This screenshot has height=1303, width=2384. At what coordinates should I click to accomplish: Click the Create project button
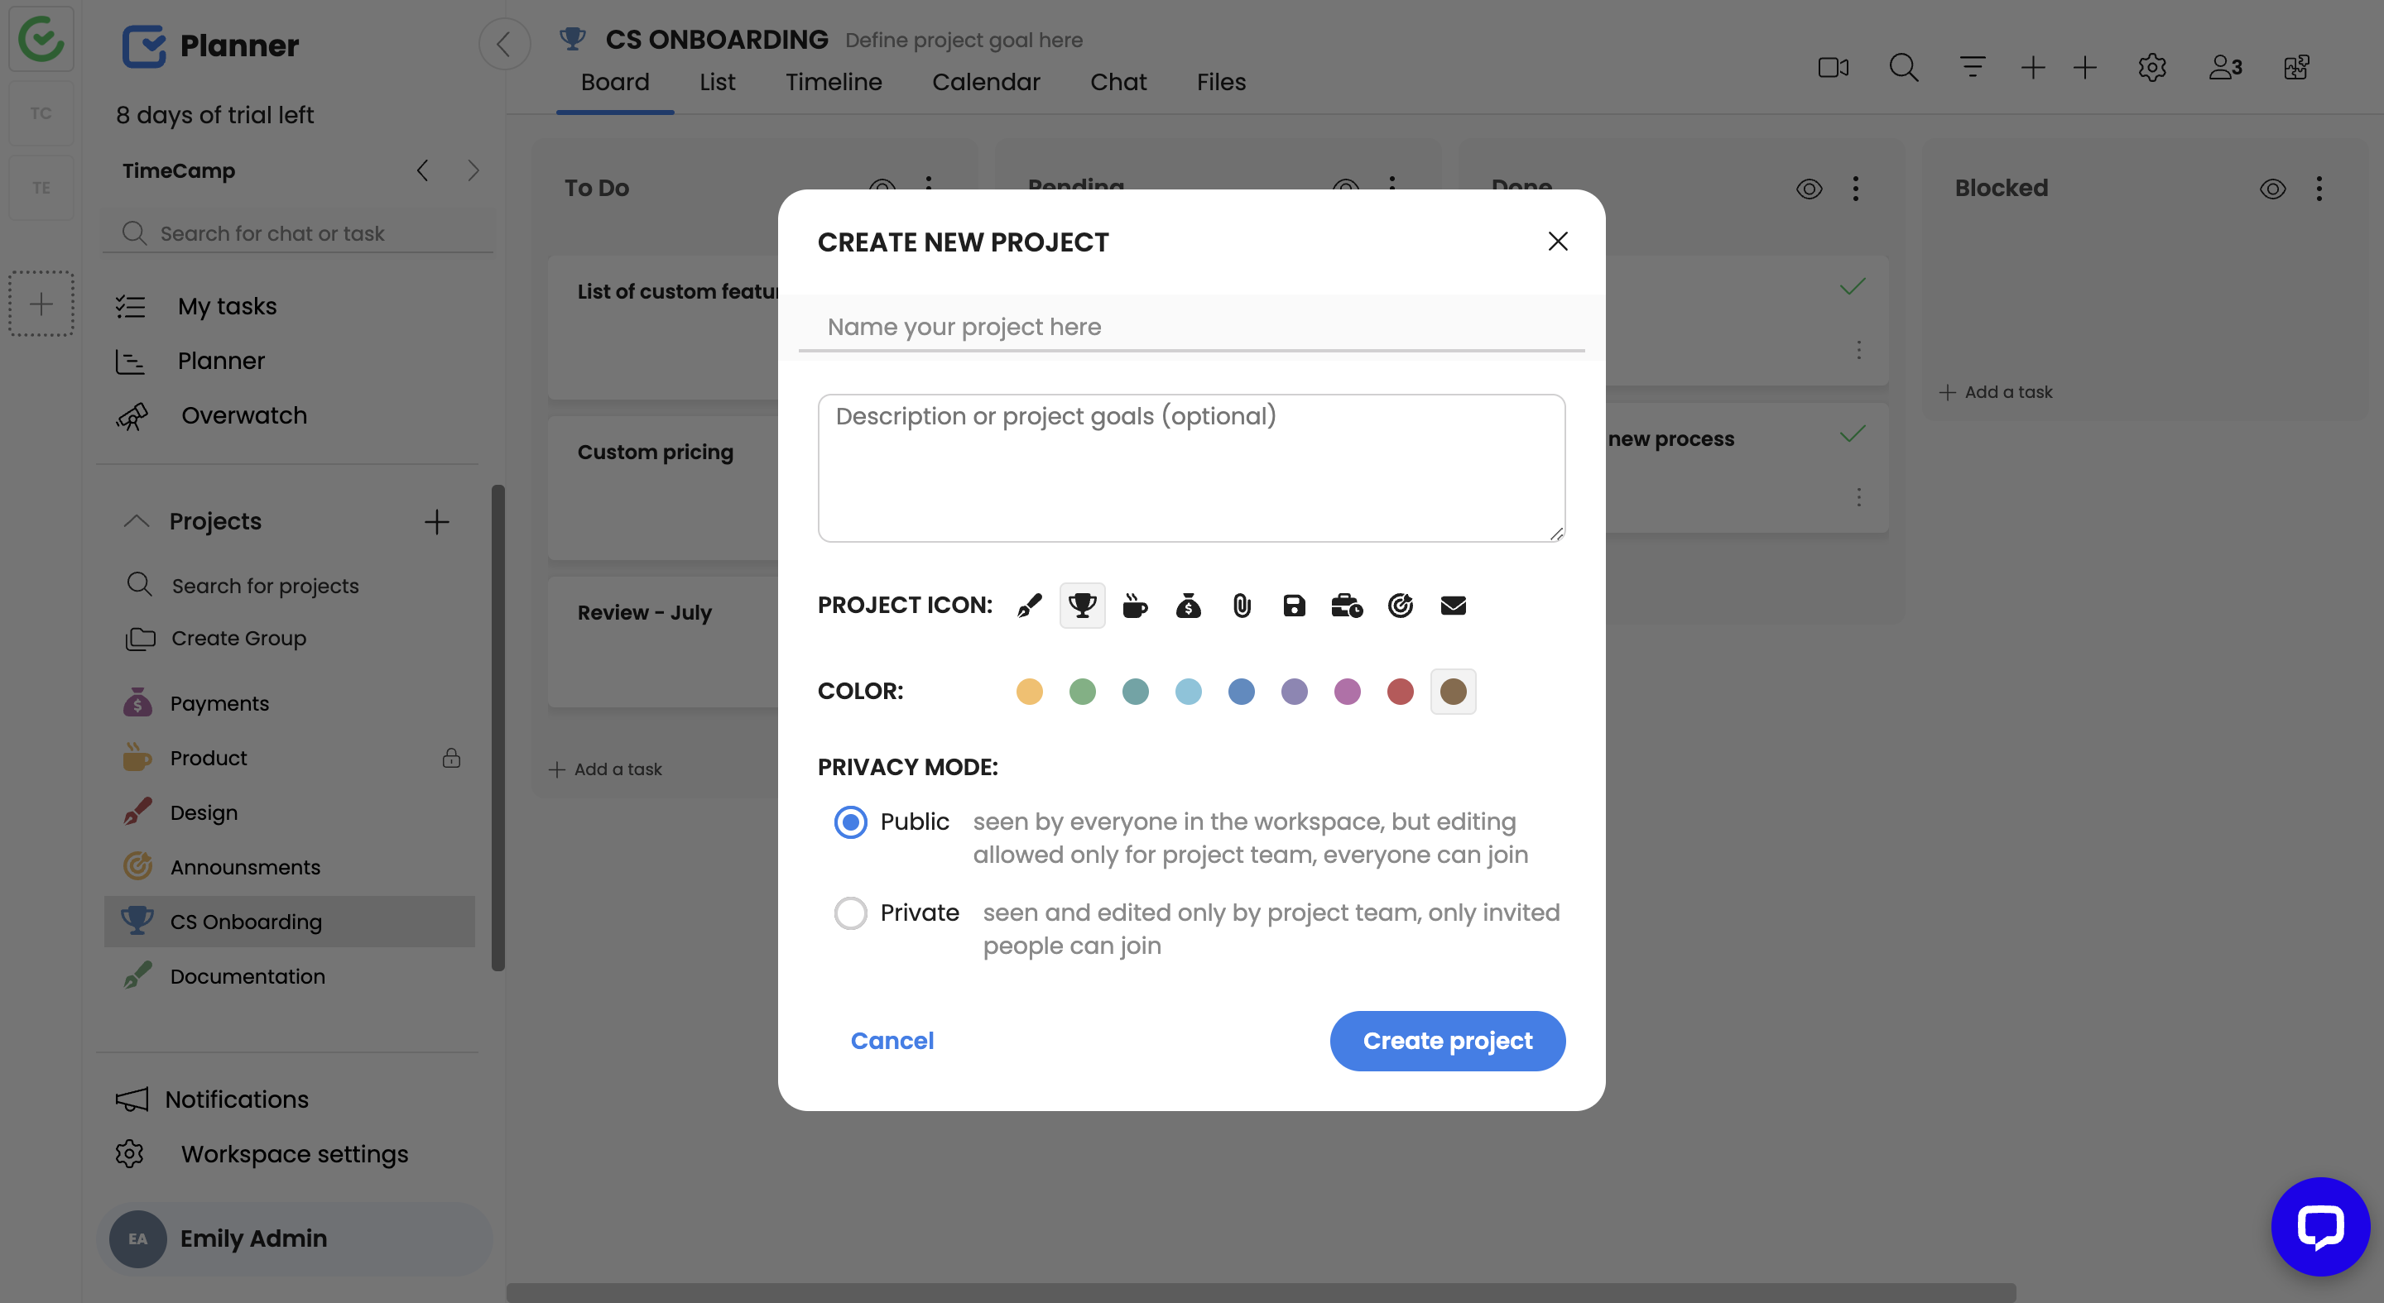coord(1446,1041)
